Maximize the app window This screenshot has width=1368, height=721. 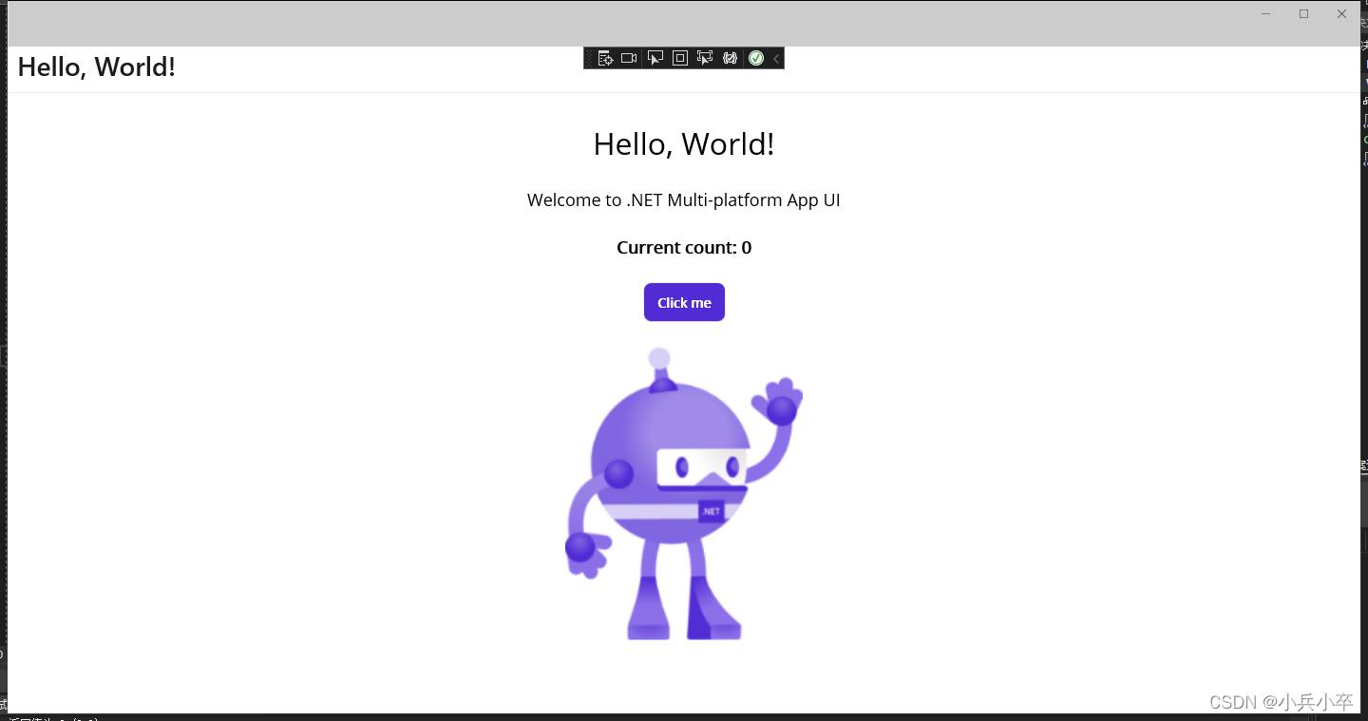coord(1303,13)
